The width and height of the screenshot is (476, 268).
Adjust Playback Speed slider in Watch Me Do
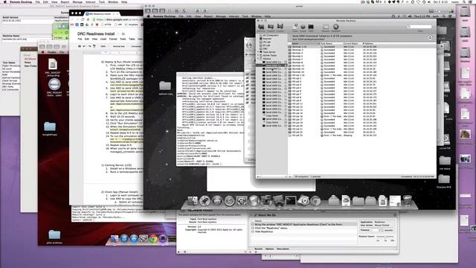(x=385, y=237)
